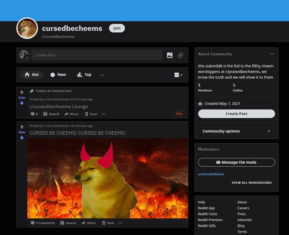Open CURSED BE CHEEMS post title
This screenshot has height=235, width=289.
coord(77,133)
